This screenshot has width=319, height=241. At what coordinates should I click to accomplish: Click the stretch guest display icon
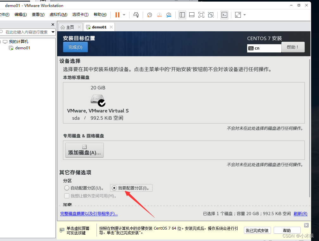(x=238, y=15)
